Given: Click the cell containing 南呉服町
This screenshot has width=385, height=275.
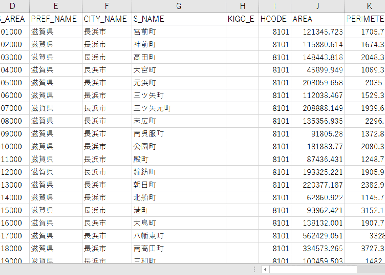Looking at the screenshot, I should click(179, 134).
